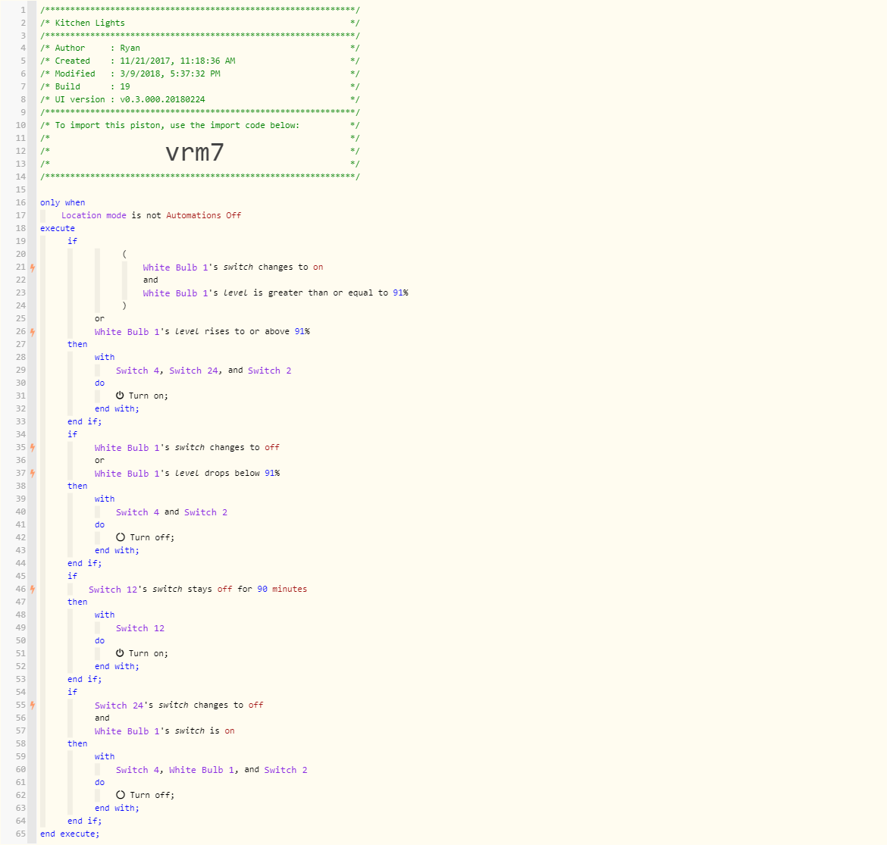This screenshot has width=893, height=851.
Task: Click 'White Bulb 1's switch changes to on'
Action: tap(233, 267)
